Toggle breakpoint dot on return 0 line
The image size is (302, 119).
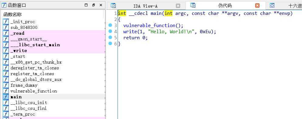pyautogui.click(x=110, y=37)
